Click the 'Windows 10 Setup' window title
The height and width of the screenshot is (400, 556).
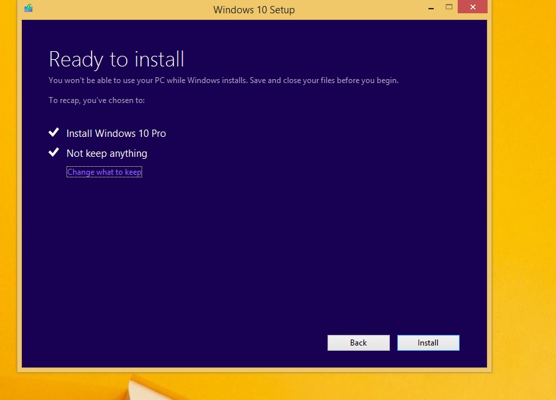tap(254, 9)
